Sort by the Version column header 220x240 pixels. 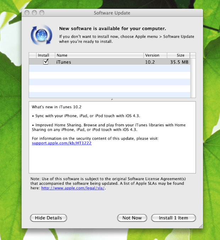[155, 55]
